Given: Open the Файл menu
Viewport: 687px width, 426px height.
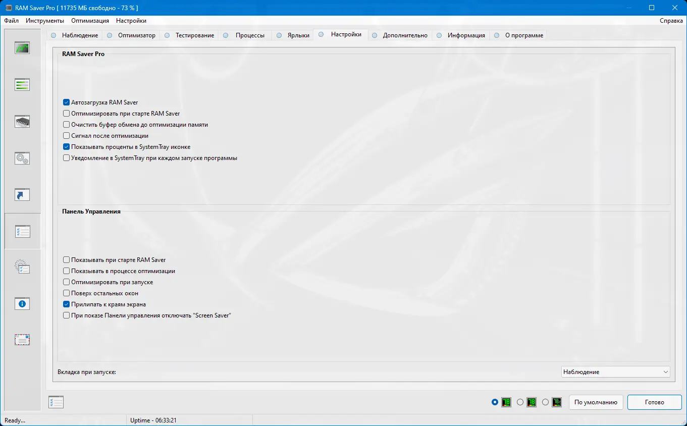Looking at the screenshot, I should [x=11, y=21].
